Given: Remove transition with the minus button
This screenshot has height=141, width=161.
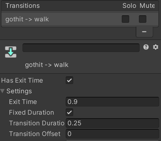Looking at the screenshot, I should (x=144, y=32).
